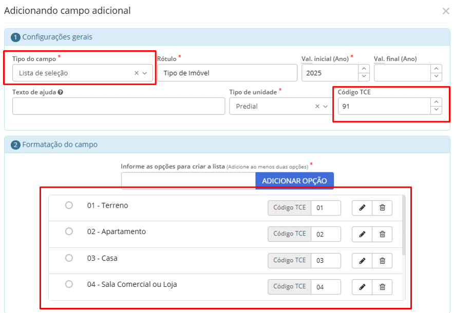
Task: Select the 01 - Terreno radio button
Action: point(69,205)
